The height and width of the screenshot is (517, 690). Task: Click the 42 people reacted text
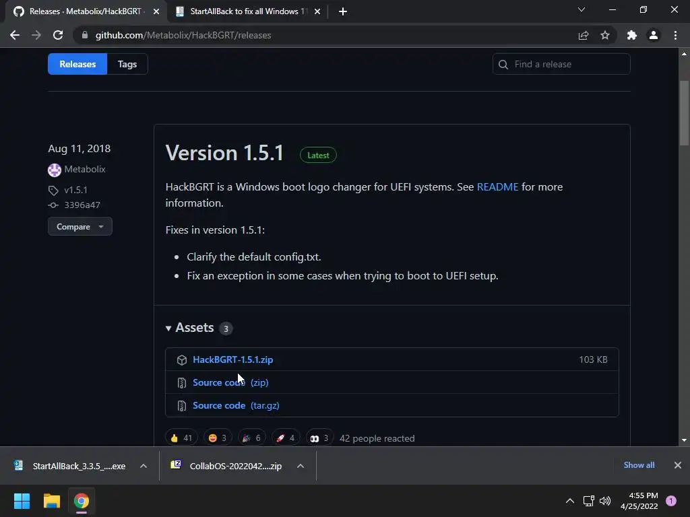377,438
